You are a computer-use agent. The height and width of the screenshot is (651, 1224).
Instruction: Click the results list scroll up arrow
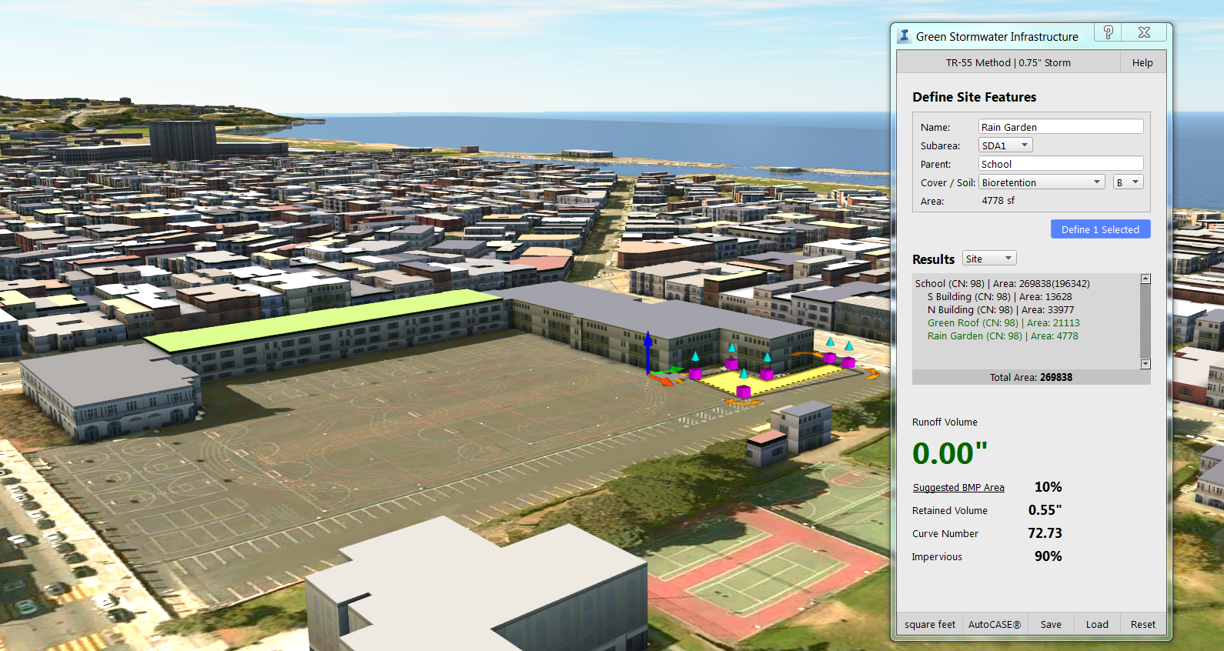[1145, 279]
